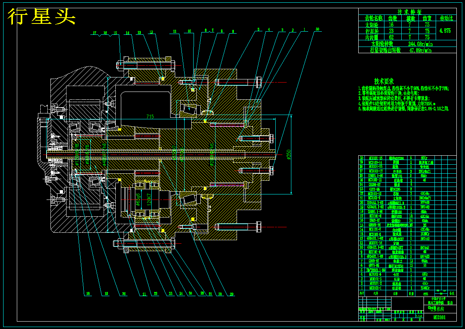Click the 齿轮名称 column header
The width and height of the screenshot is (465, 329).
tap(374, 18)
